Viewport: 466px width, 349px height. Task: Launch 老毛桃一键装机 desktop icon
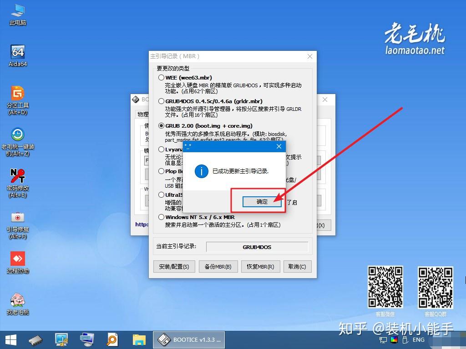pyautogui.click(x=18, y=142)
